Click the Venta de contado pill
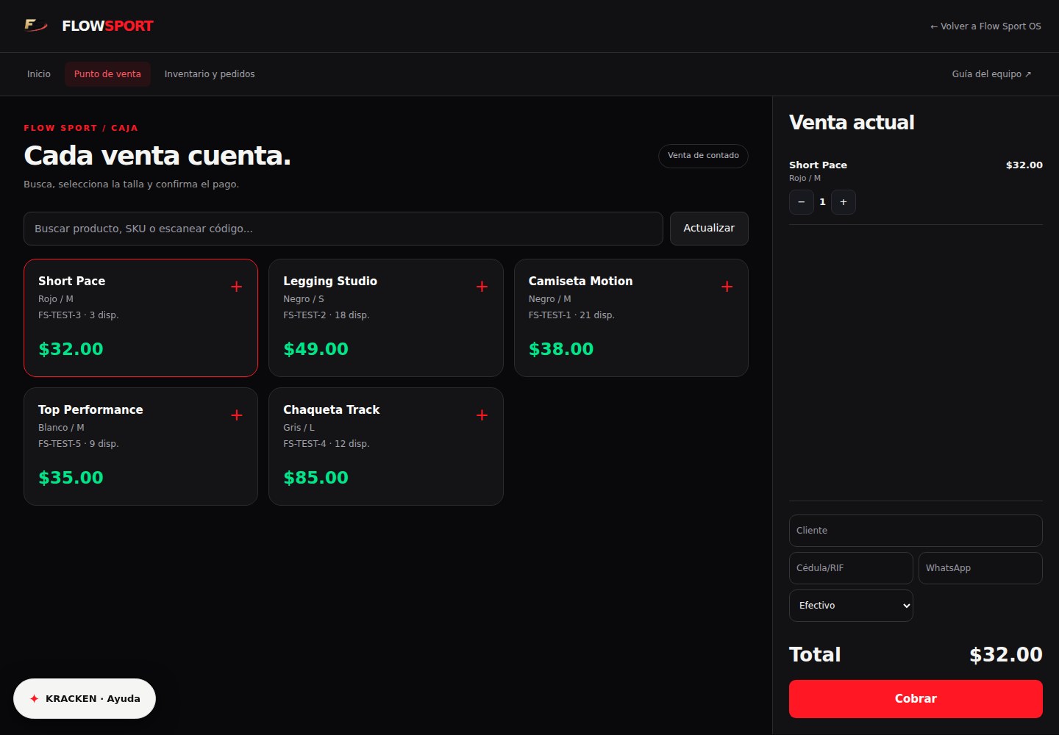 pos(703,156)
